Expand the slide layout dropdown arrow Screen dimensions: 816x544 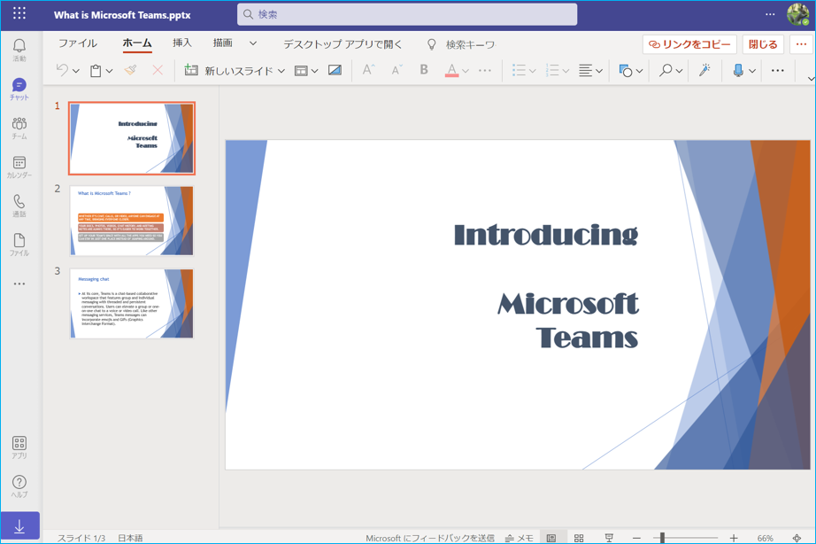(315, 71)
